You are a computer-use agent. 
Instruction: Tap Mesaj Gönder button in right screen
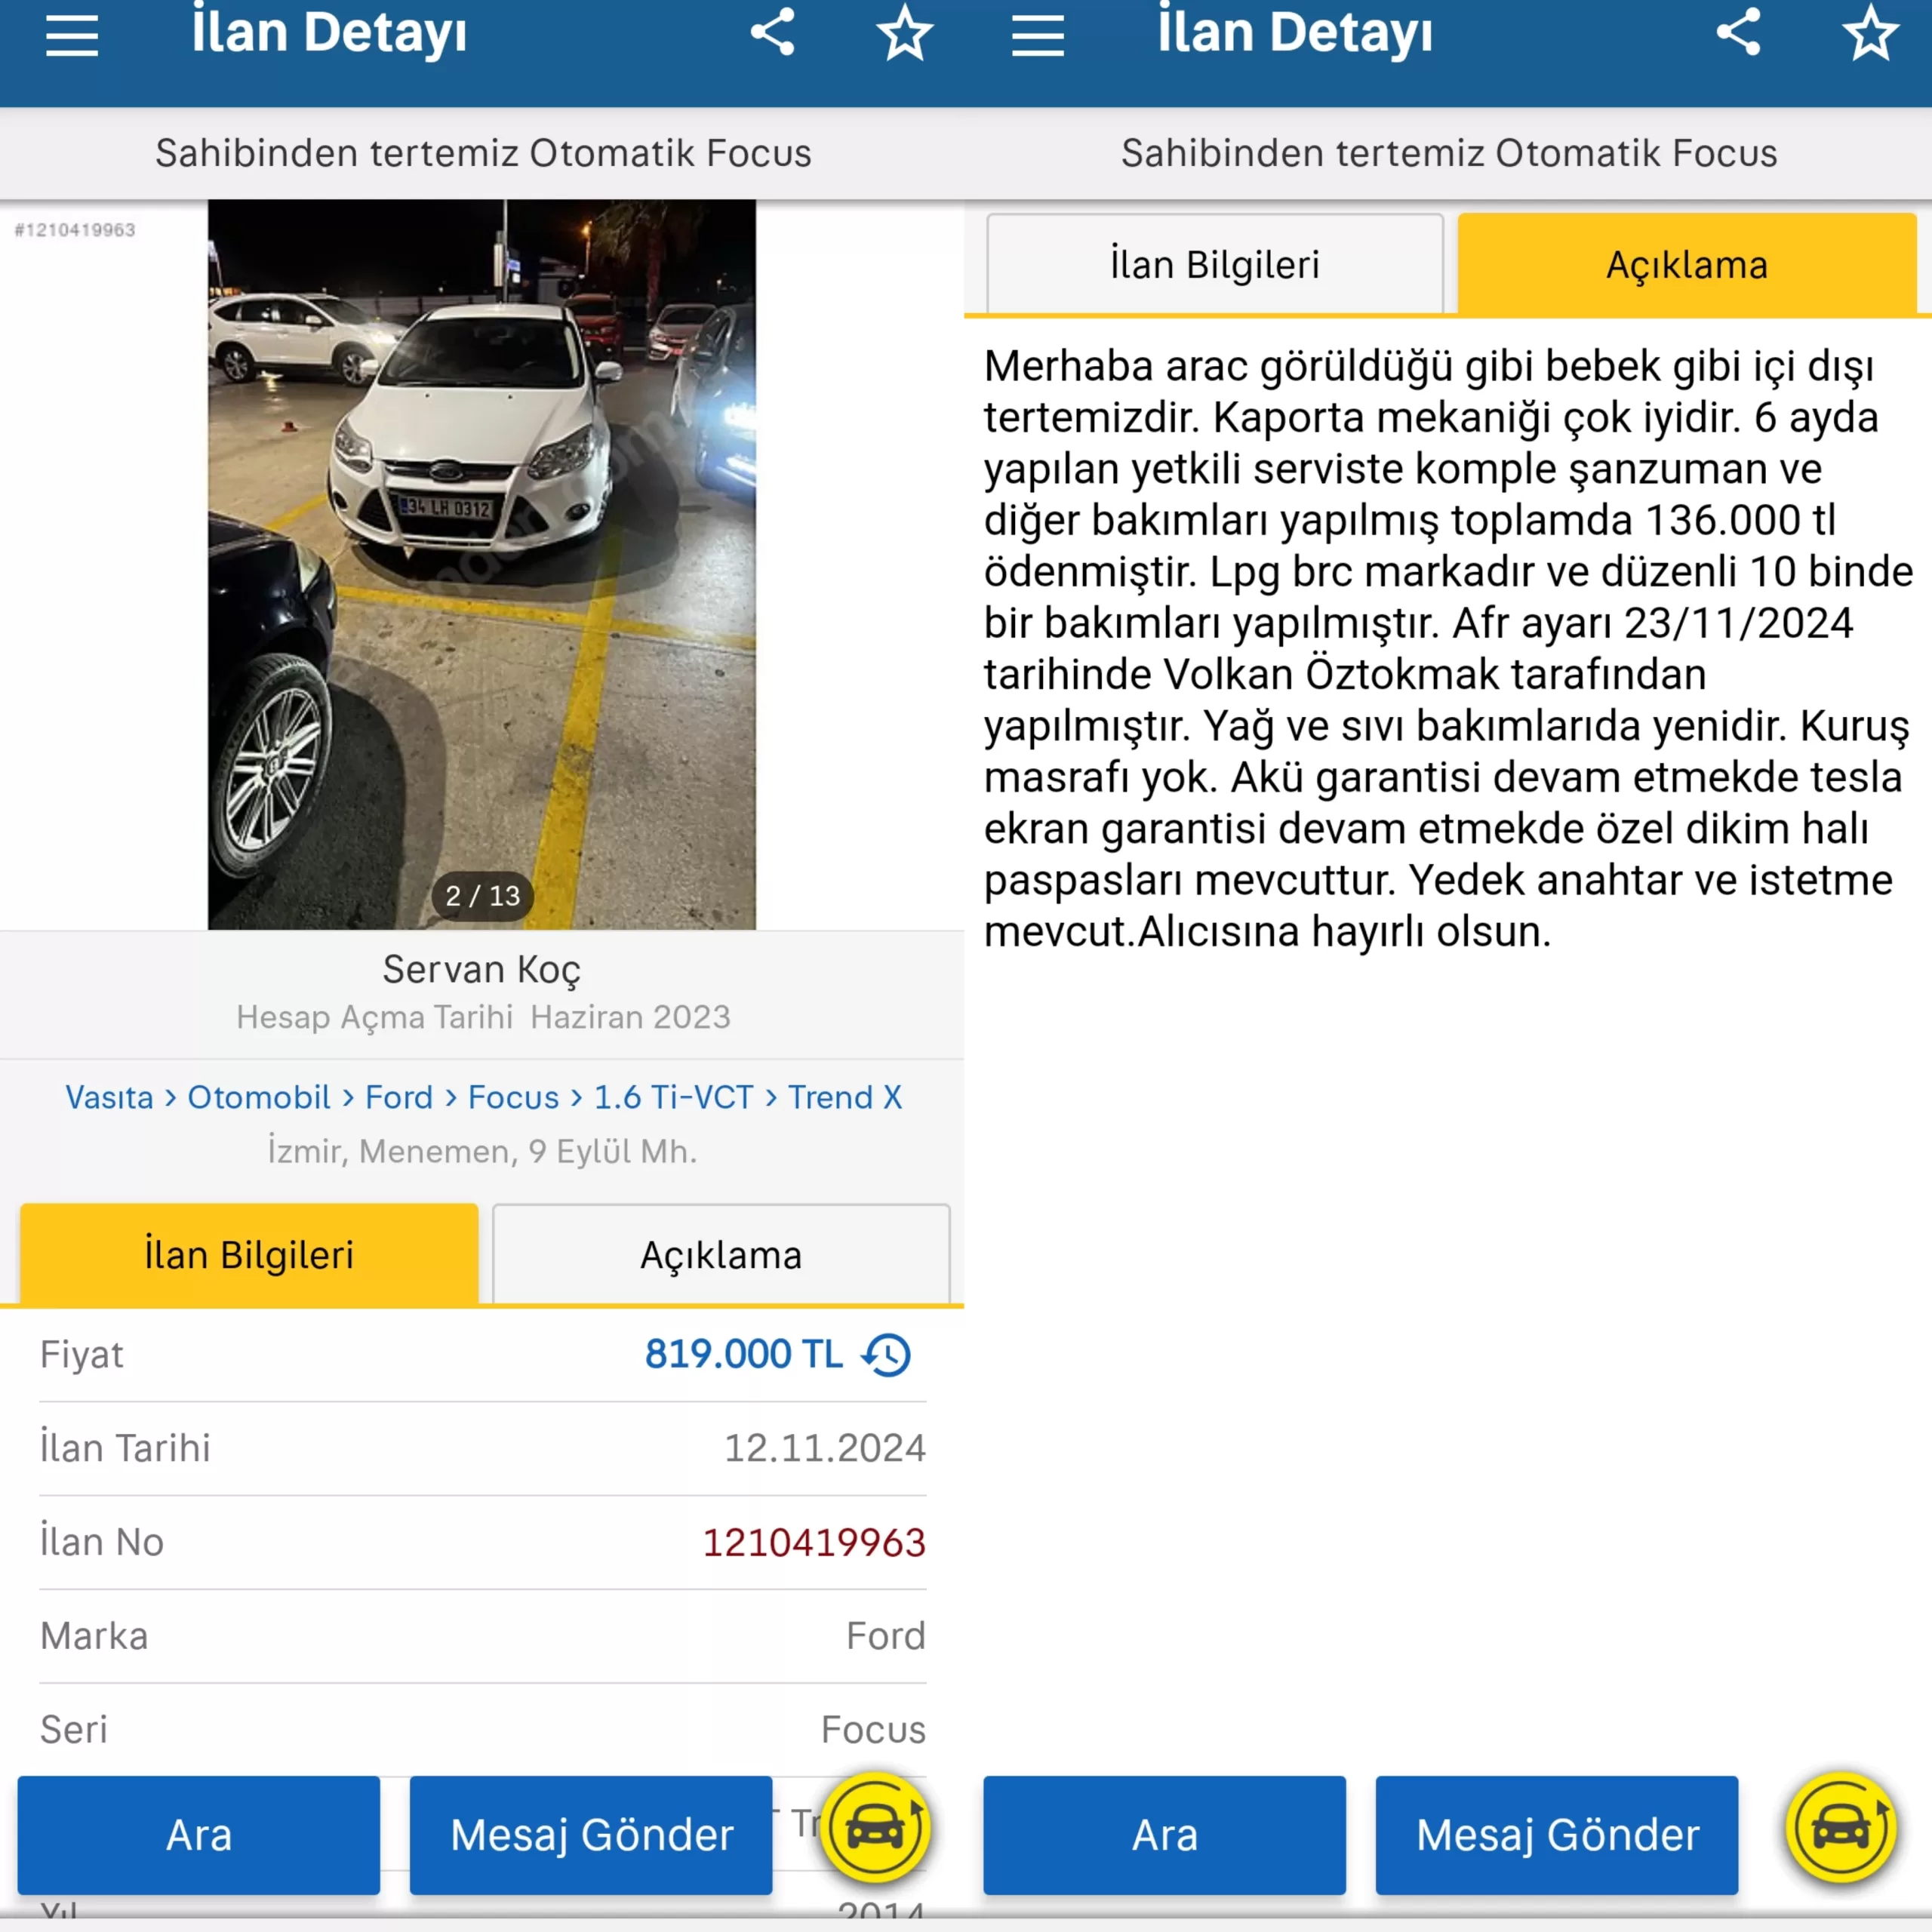pyautogui.click(x=1557, y=1835)
